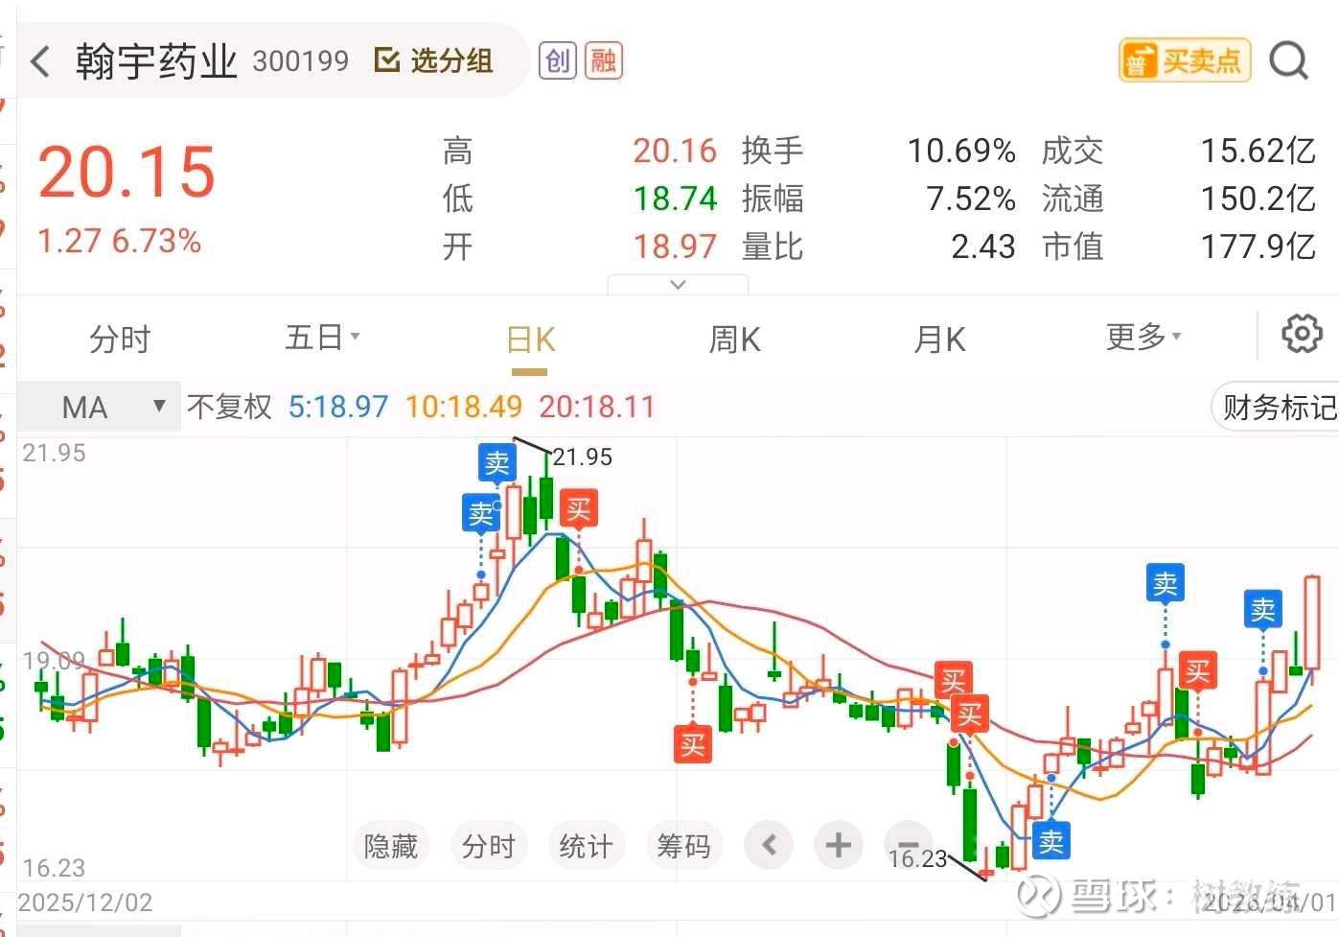
Task: Tap the turnover rate 10.69%
Action: tap(961, 151)
